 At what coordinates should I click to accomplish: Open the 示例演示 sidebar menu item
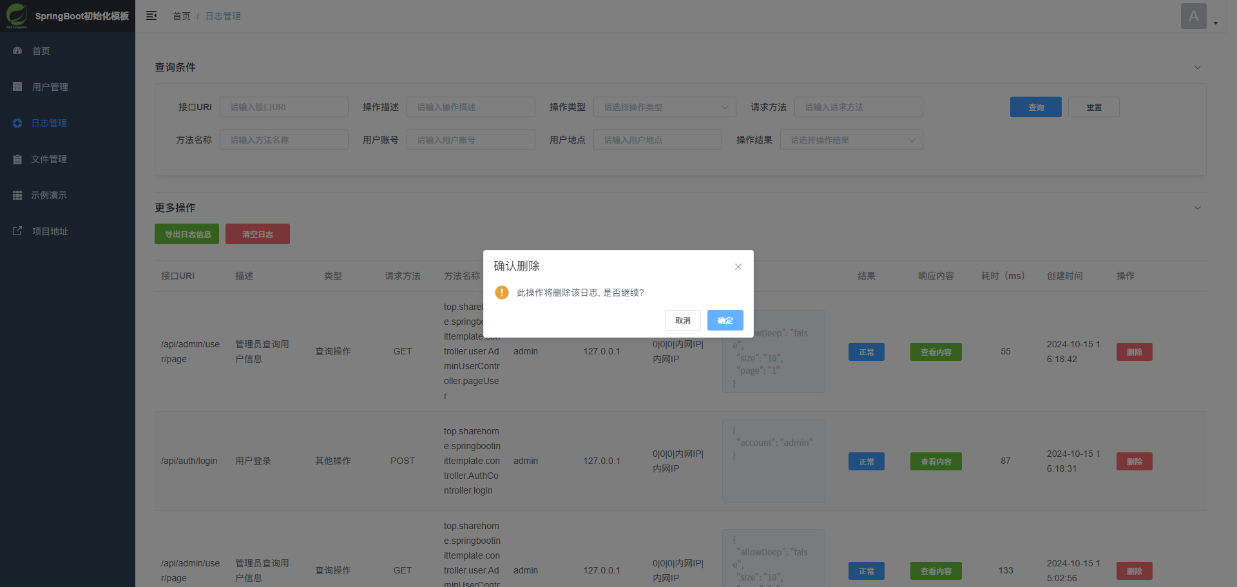tap(68, 195)
